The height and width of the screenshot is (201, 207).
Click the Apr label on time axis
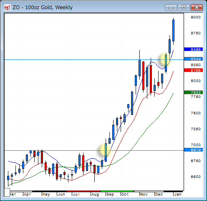tap(27, 194)
